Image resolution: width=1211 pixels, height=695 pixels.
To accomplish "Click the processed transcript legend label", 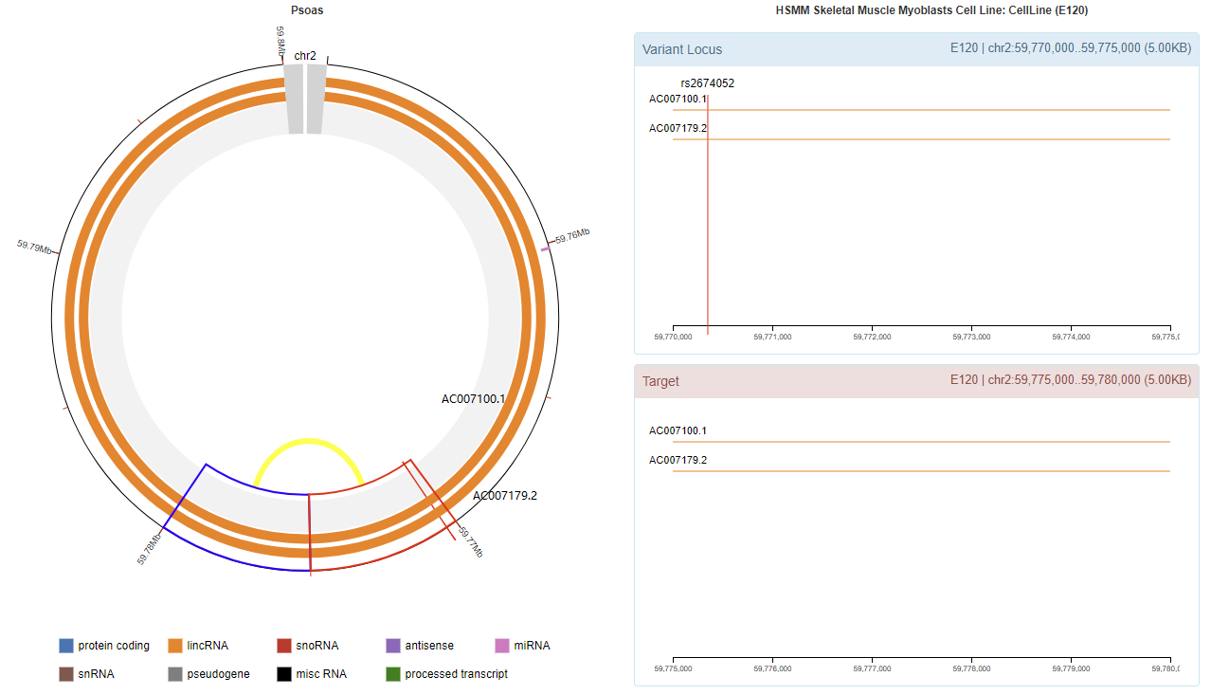I will pos(456,674).
